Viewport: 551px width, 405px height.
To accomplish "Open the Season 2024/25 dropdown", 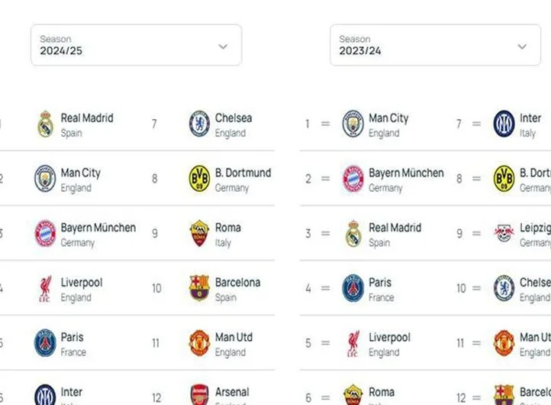I will pyautogui.click(x=136, y=45).
